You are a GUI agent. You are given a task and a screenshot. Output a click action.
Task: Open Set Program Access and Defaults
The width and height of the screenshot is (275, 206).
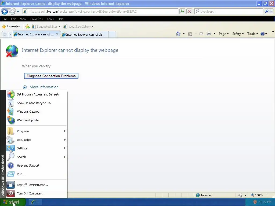coord(37,94)
